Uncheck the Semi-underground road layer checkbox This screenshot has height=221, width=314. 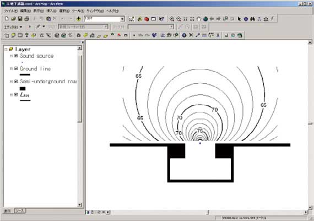pyautogui.click(x=16, y=82)
